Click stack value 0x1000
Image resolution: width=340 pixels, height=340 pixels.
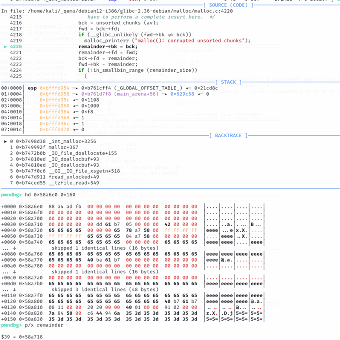click(x=90, y=105)
